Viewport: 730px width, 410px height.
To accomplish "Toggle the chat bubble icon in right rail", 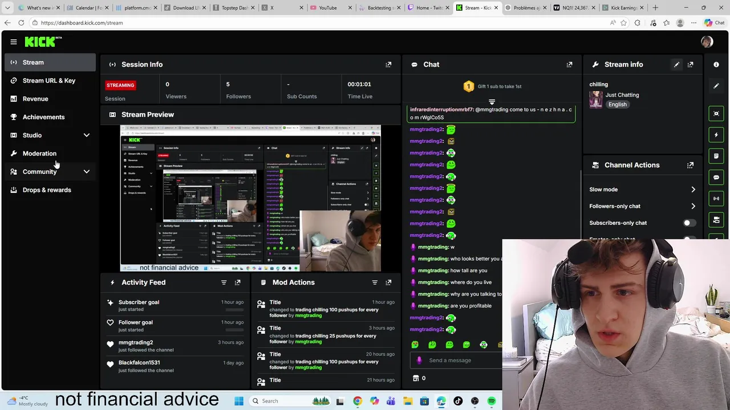I will pyautogui.click(x=716, y=177).
